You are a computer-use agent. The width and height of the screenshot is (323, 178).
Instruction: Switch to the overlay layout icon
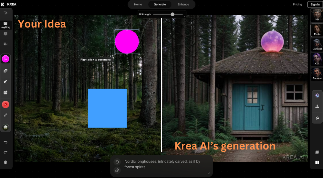pyautogui.click(x=317, y=152)
